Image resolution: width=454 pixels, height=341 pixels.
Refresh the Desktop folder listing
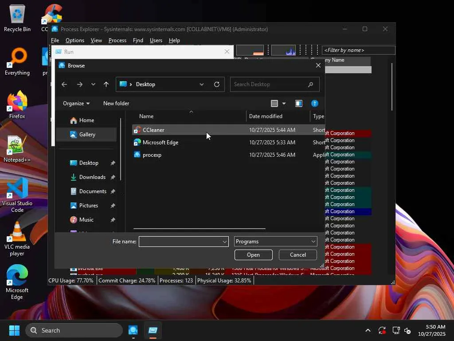tap(216, 84)
